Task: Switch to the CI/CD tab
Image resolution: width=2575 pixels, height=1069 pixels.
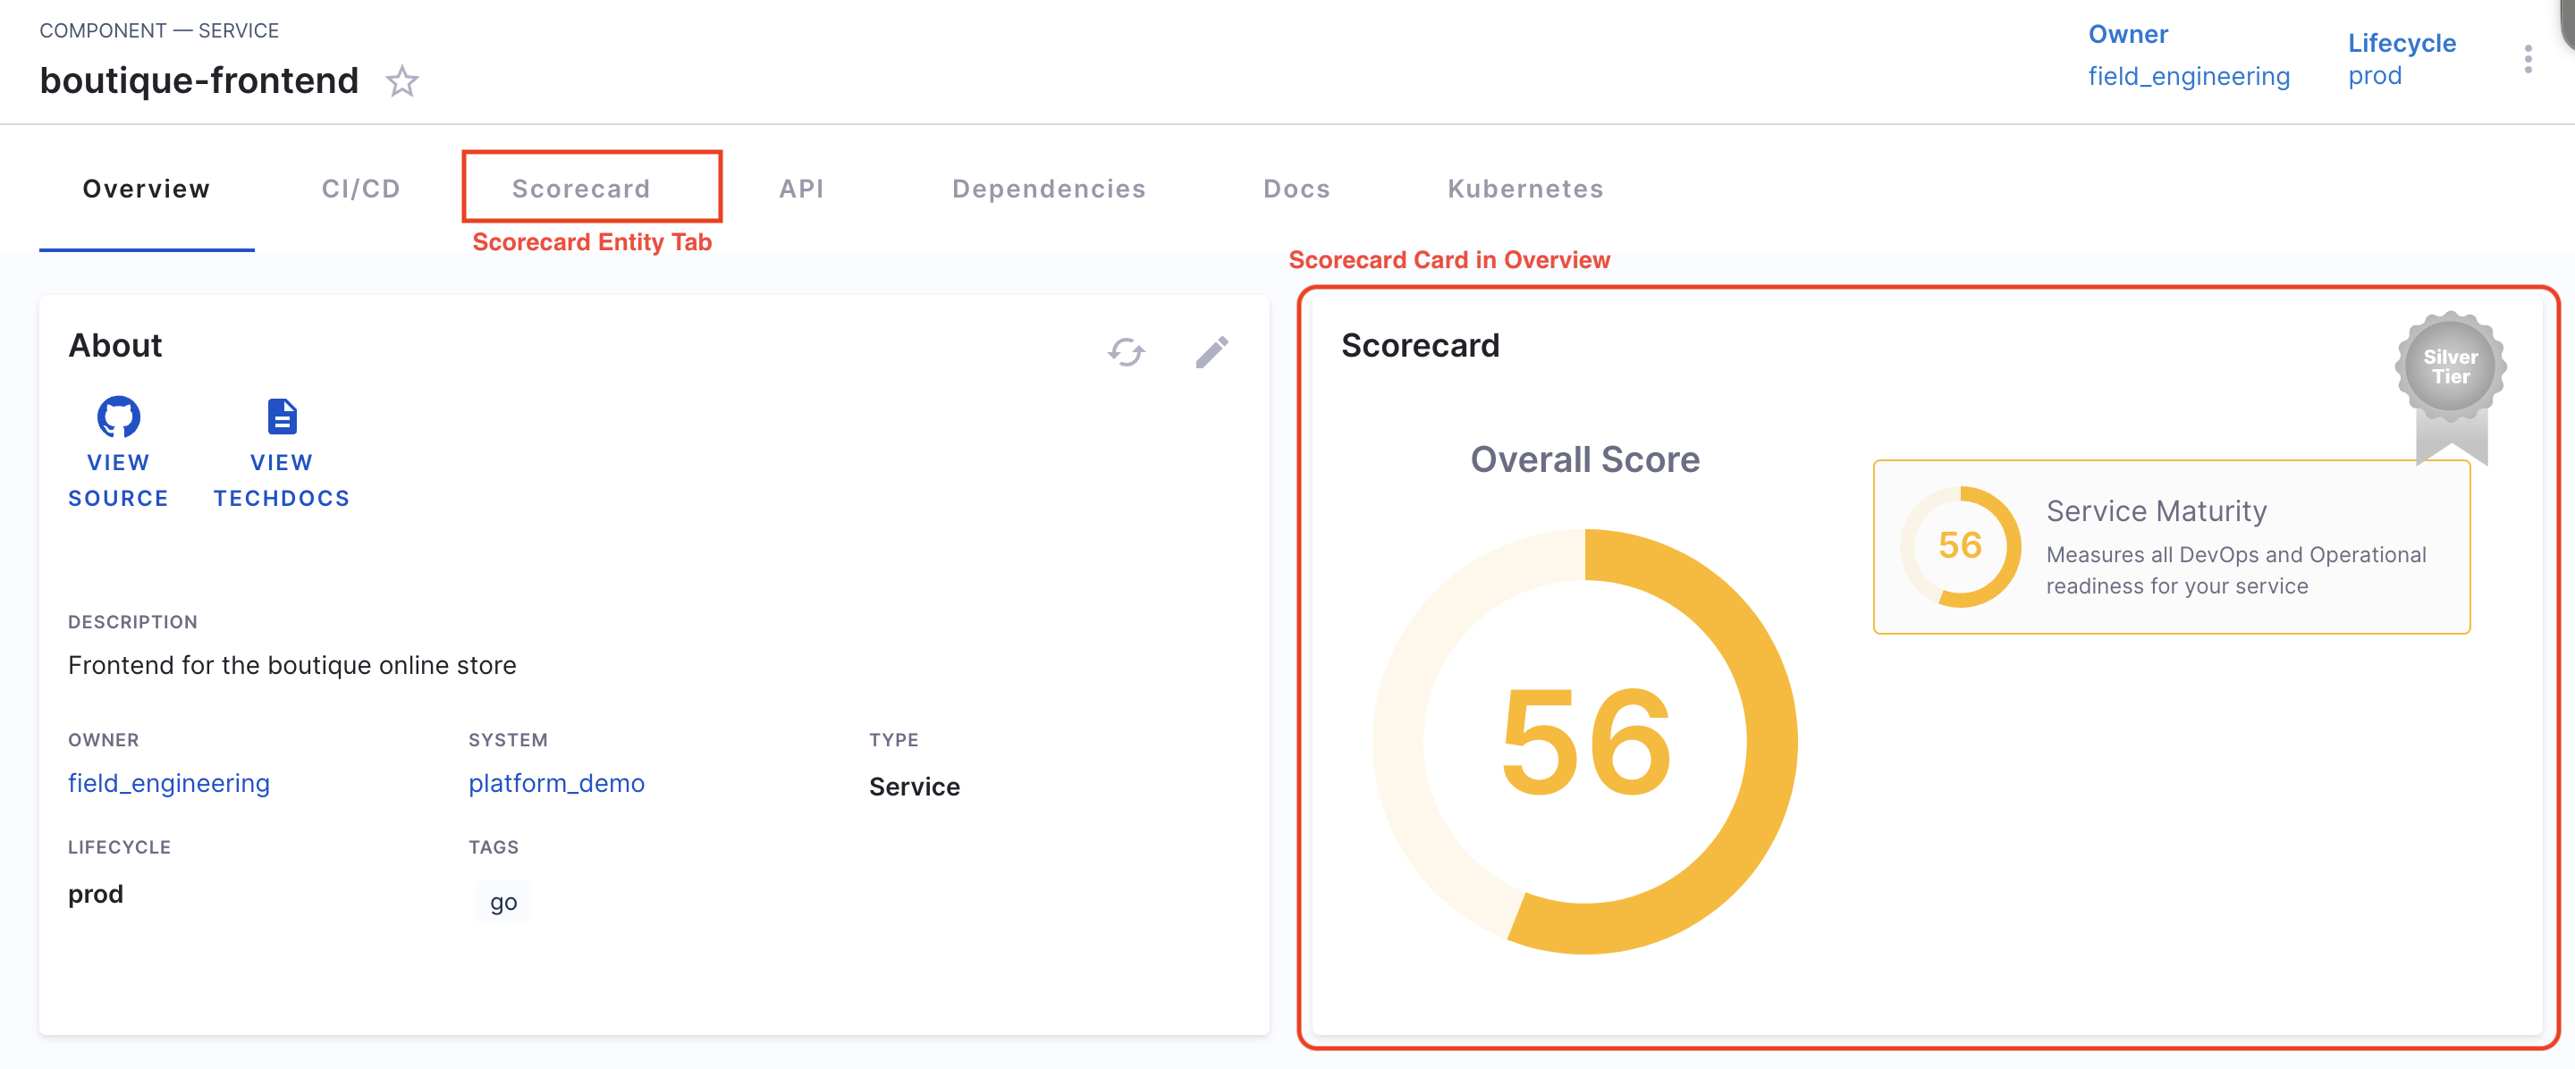Action: click(361, 189)
